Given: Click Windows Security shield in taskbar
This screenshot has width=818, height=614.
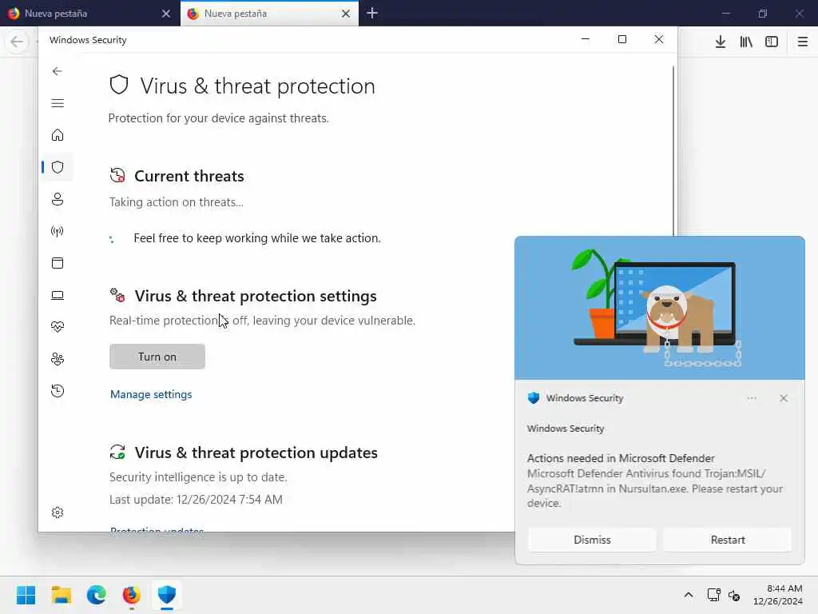Looking at the screenshot, I should click(167, 595).
